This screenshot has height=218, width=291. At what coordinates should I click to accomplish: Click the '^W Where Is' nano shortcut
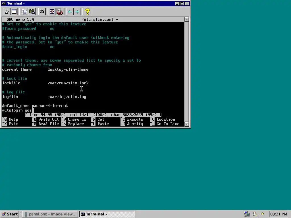[74, 120]
